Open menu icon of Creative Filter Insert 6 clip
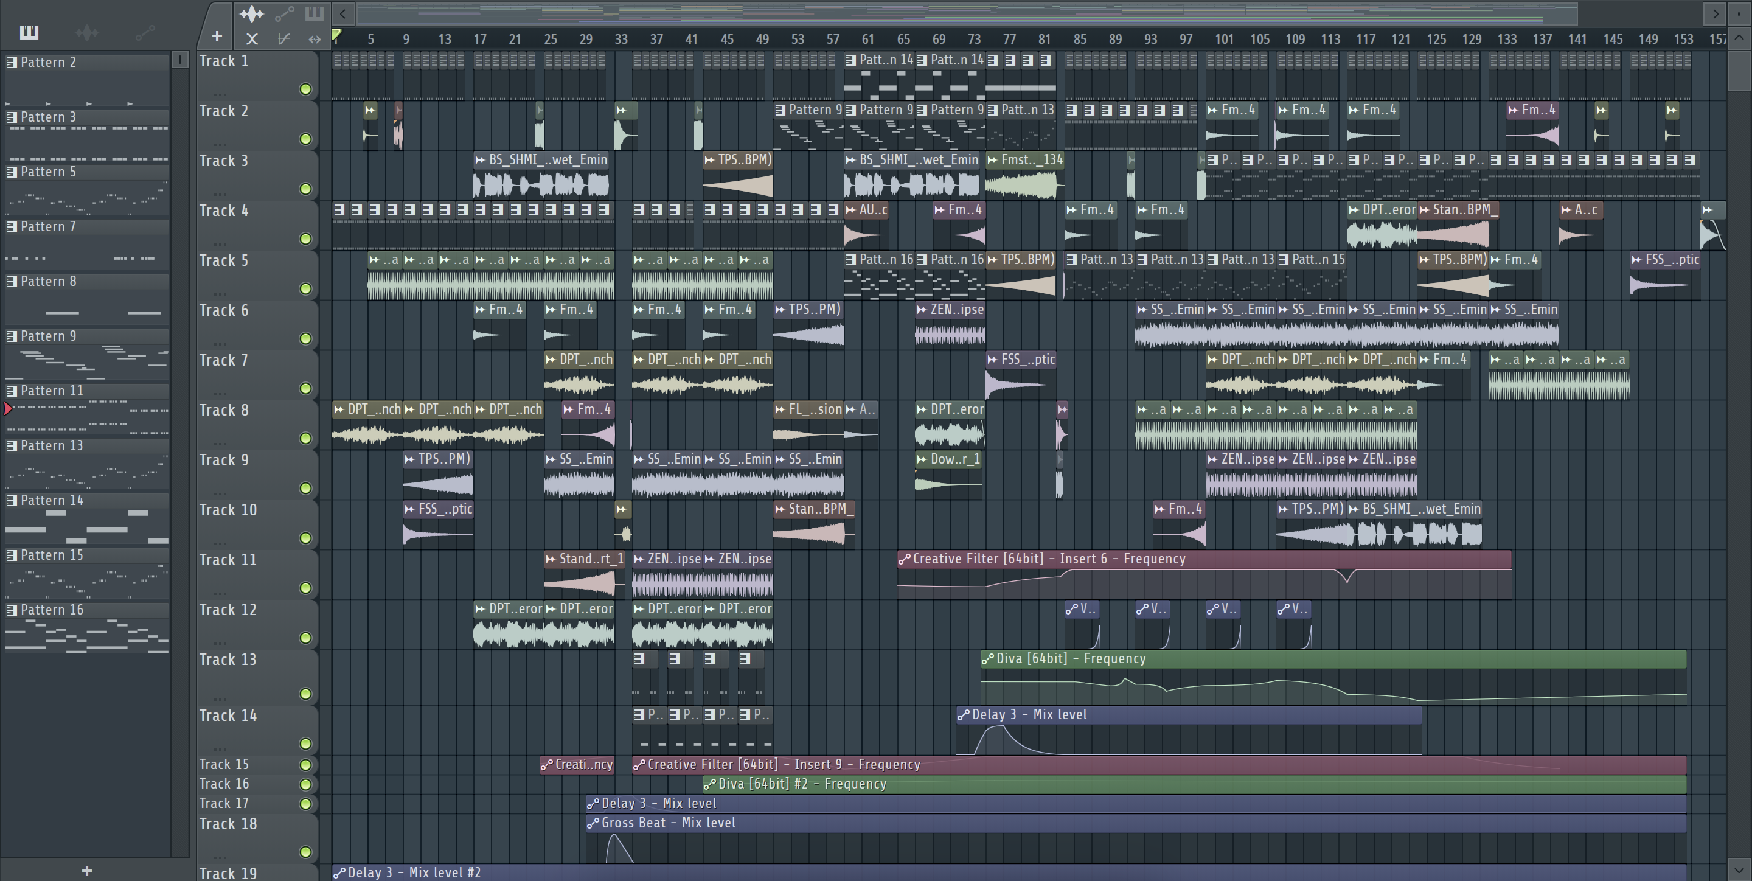1752x881 pixels. (905, 559)
